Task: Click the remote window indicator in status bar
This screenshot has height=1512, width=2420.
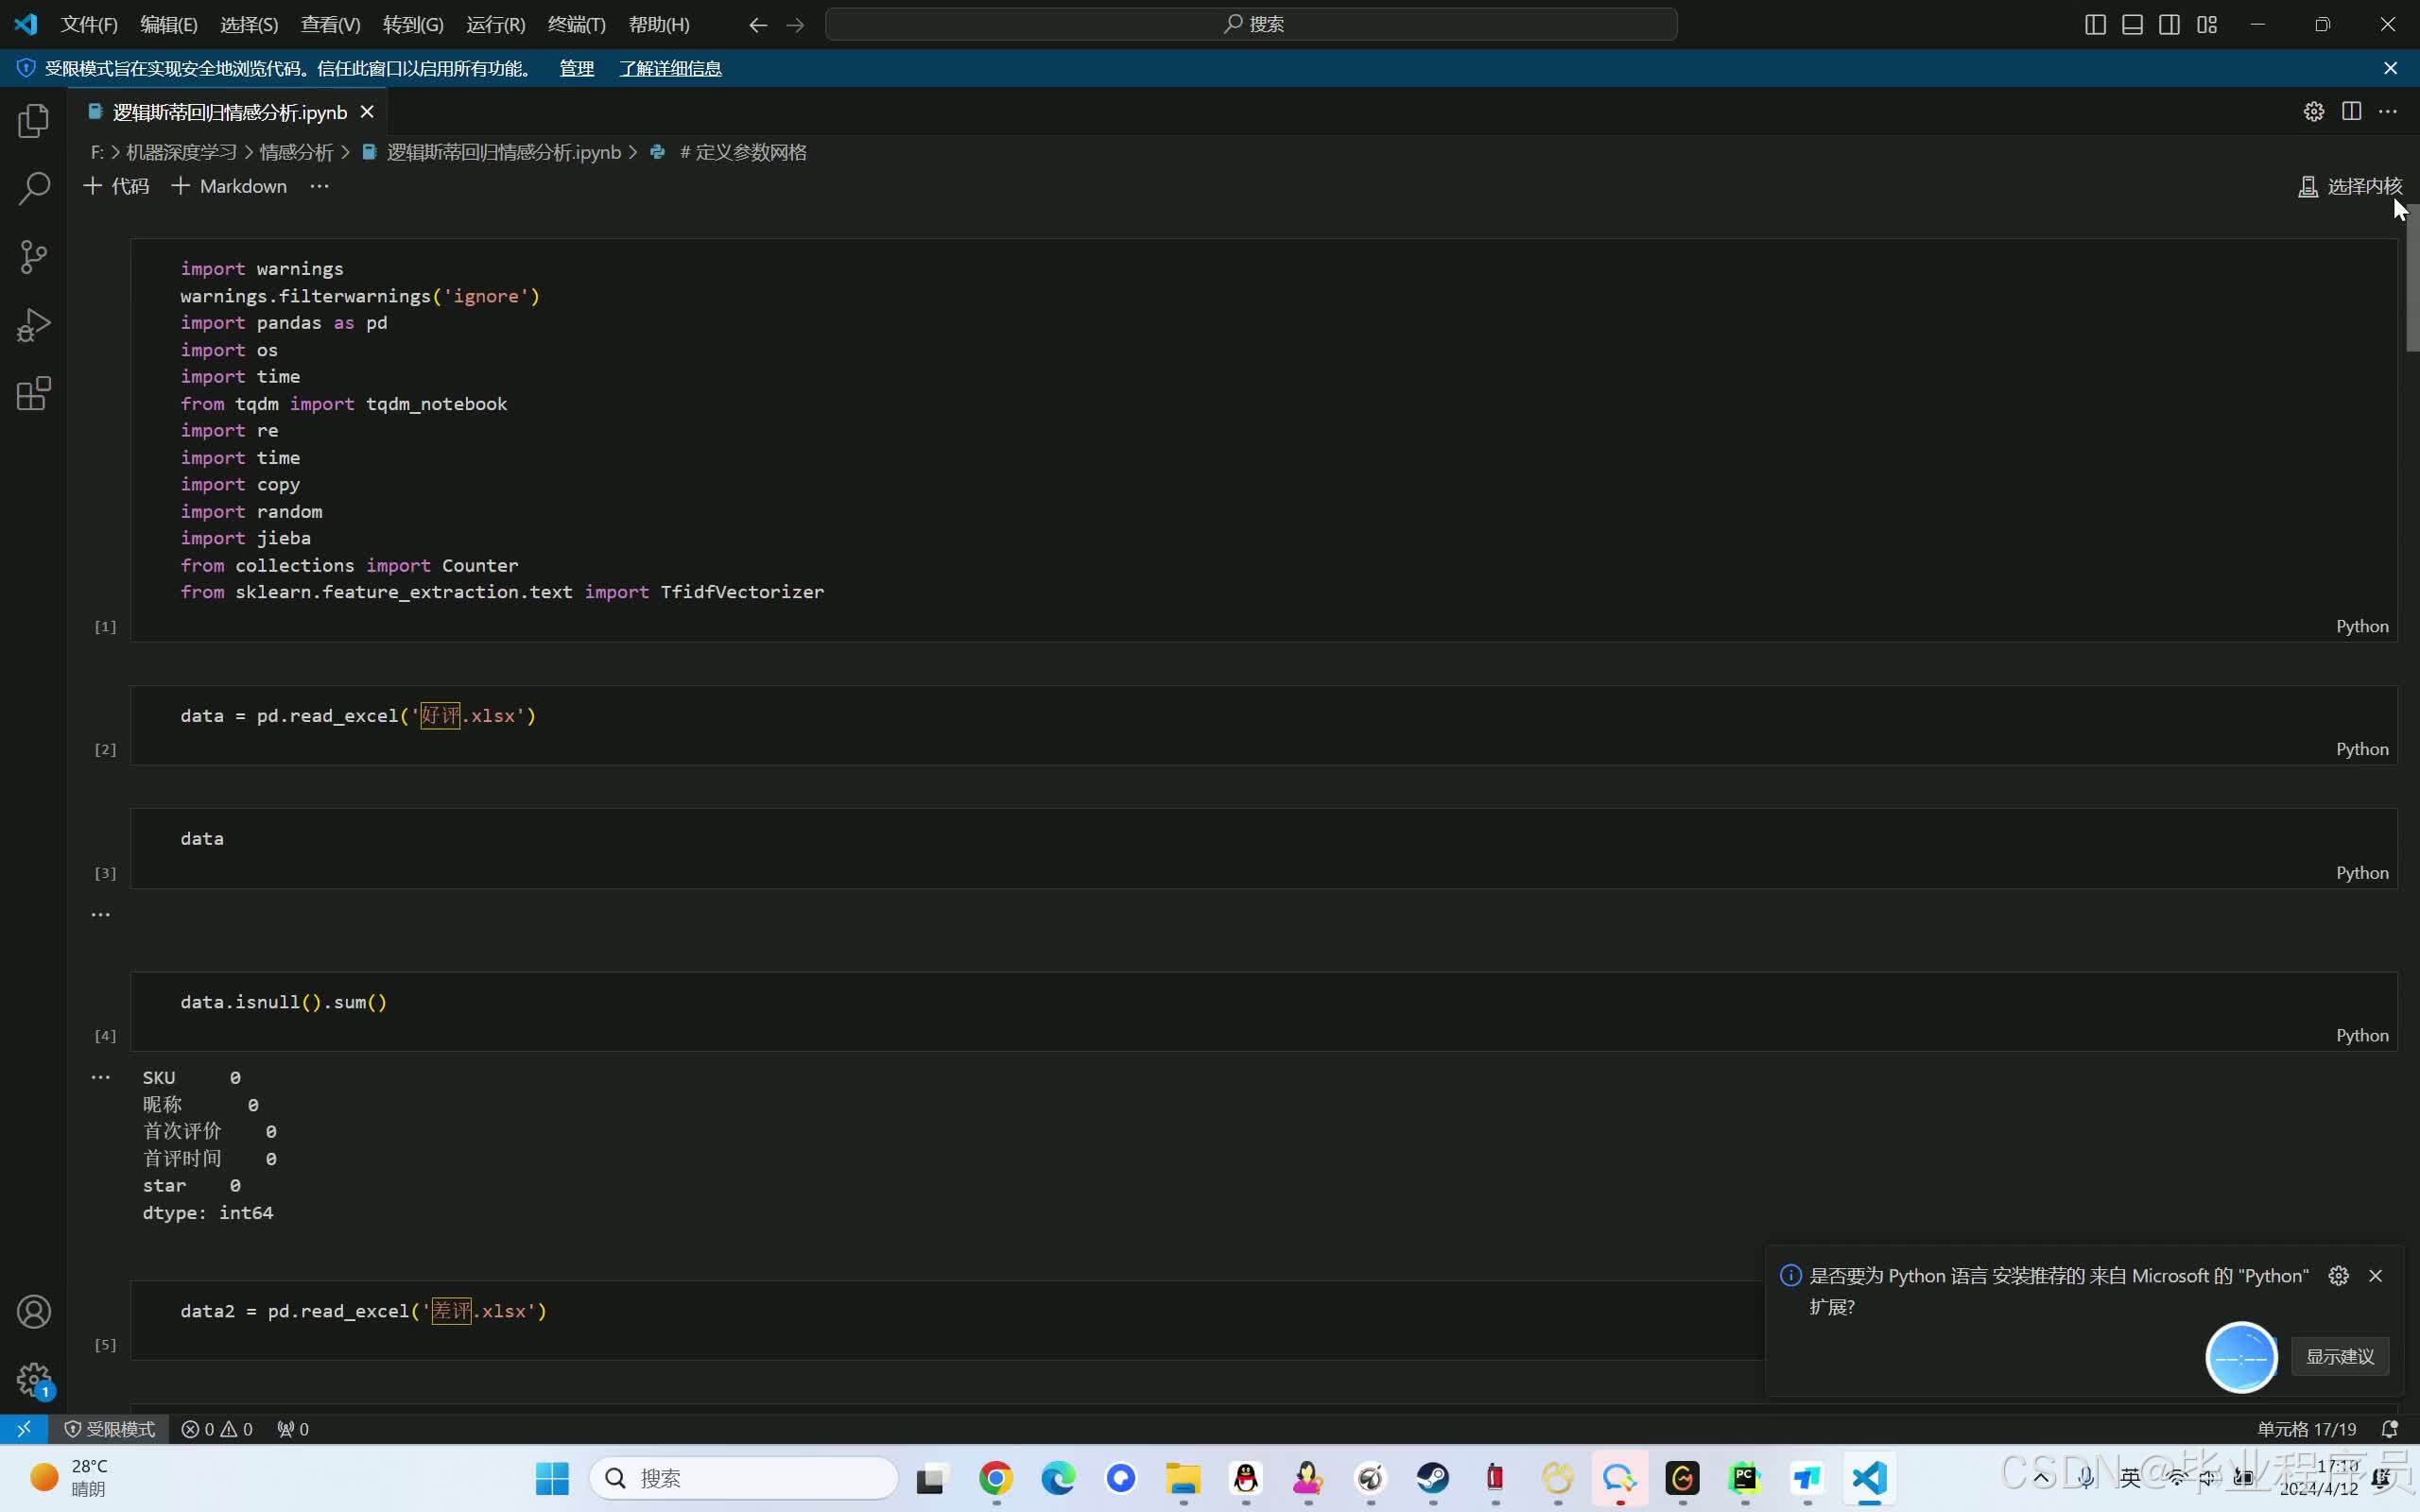Action: coord(24,1429)
